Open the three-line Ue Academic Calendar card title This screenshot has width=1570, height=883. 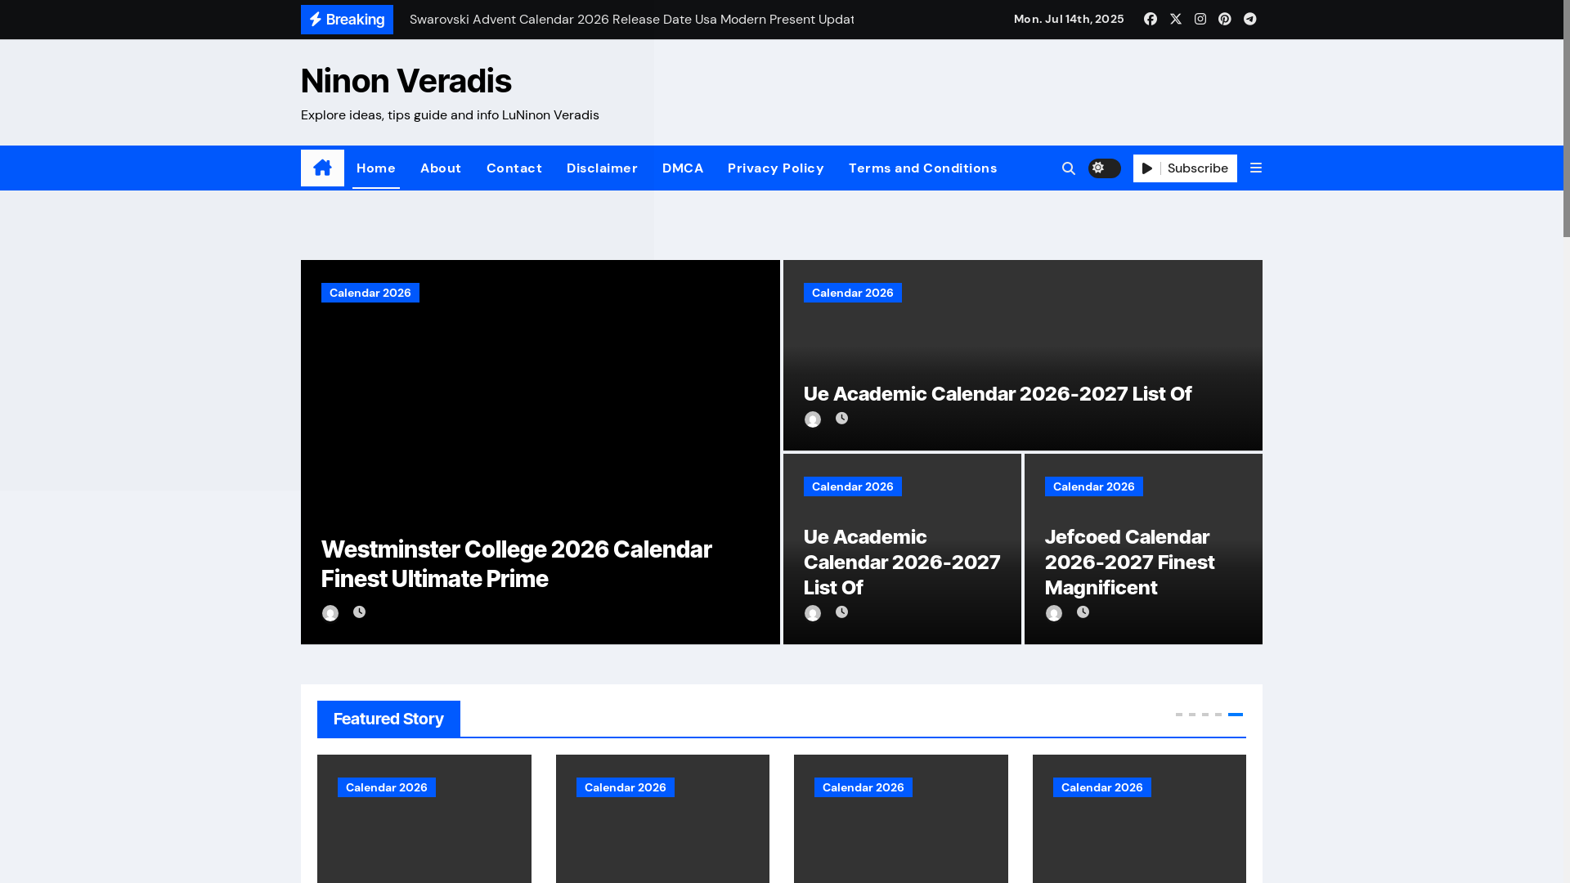902,562
